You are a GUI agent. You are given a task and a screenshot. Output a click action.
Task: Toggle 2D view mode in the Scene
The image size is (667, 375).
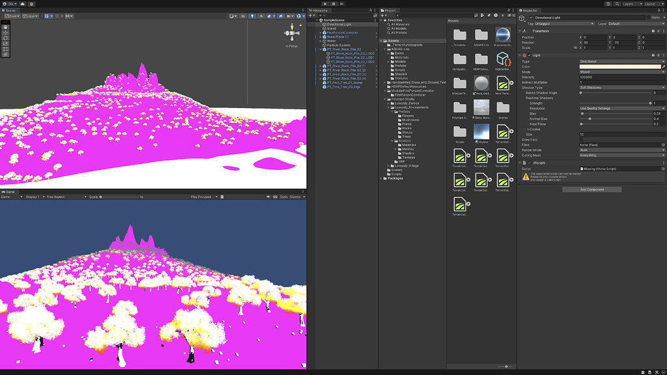point(244,16)
